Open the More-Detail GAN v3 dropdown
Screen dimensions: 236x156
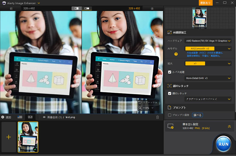[208, 78]
